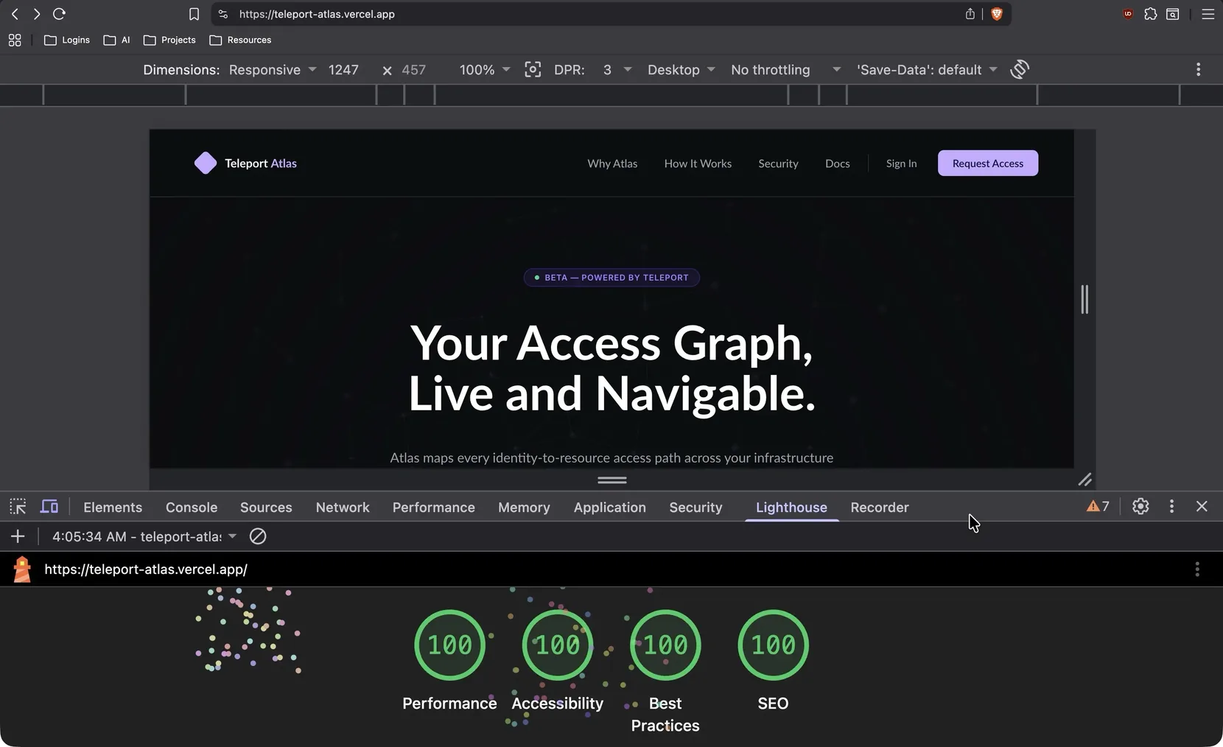The image size is (1223, 747).
Task: Open extensions puzzle icon
Action: 1151,14
